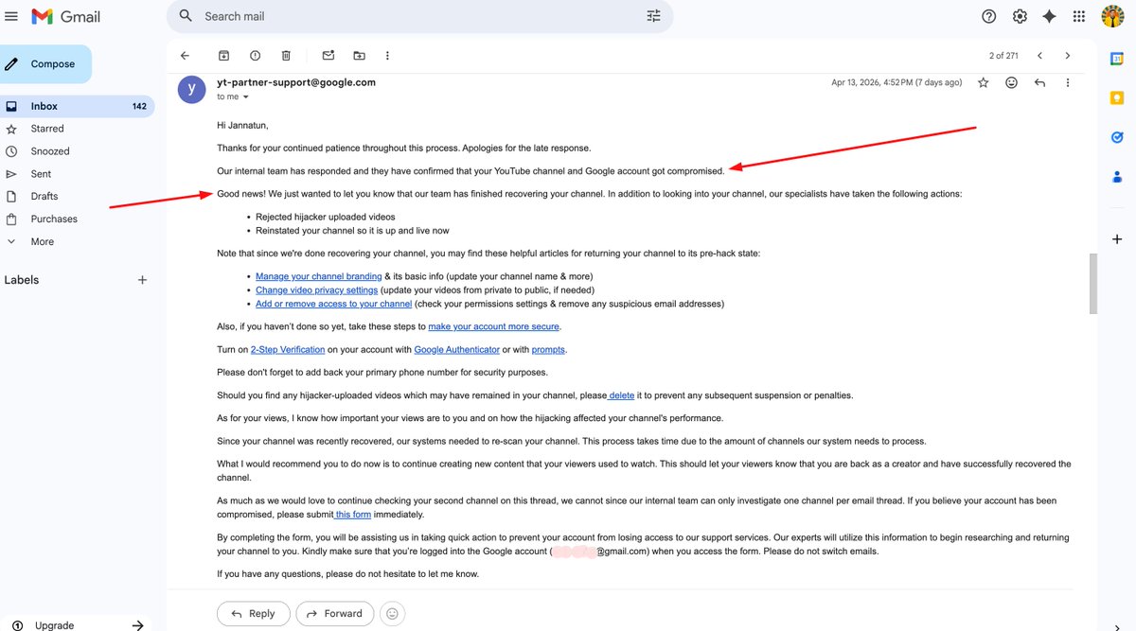Mark the email as unread
This screenshot has width=1136, height=631.
coord(328,55)
